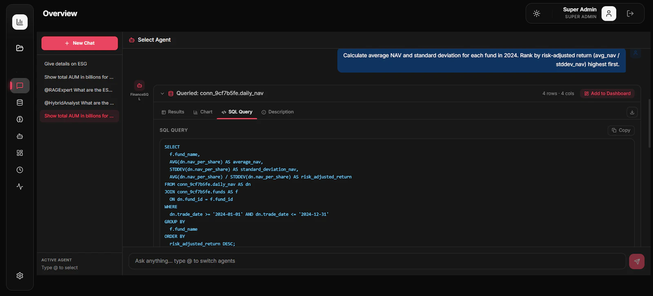Screen dimensions: 653x296
Task: Open second chat 'Show total AUM in billions'
Action: coord(80,77)
